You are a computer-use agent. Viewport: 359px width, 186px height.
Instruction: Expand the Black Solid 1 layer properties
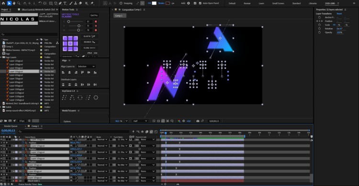tap(13, 181)
